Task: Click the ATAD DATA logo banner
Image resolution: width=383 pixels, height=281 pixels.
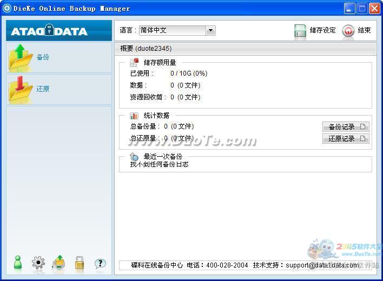Action: coord(59,31)
